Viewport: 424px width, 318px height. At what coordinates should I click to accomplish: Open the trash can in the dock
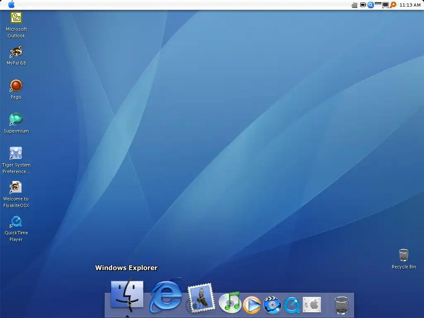pyautogui.click(x=341, y=305)
